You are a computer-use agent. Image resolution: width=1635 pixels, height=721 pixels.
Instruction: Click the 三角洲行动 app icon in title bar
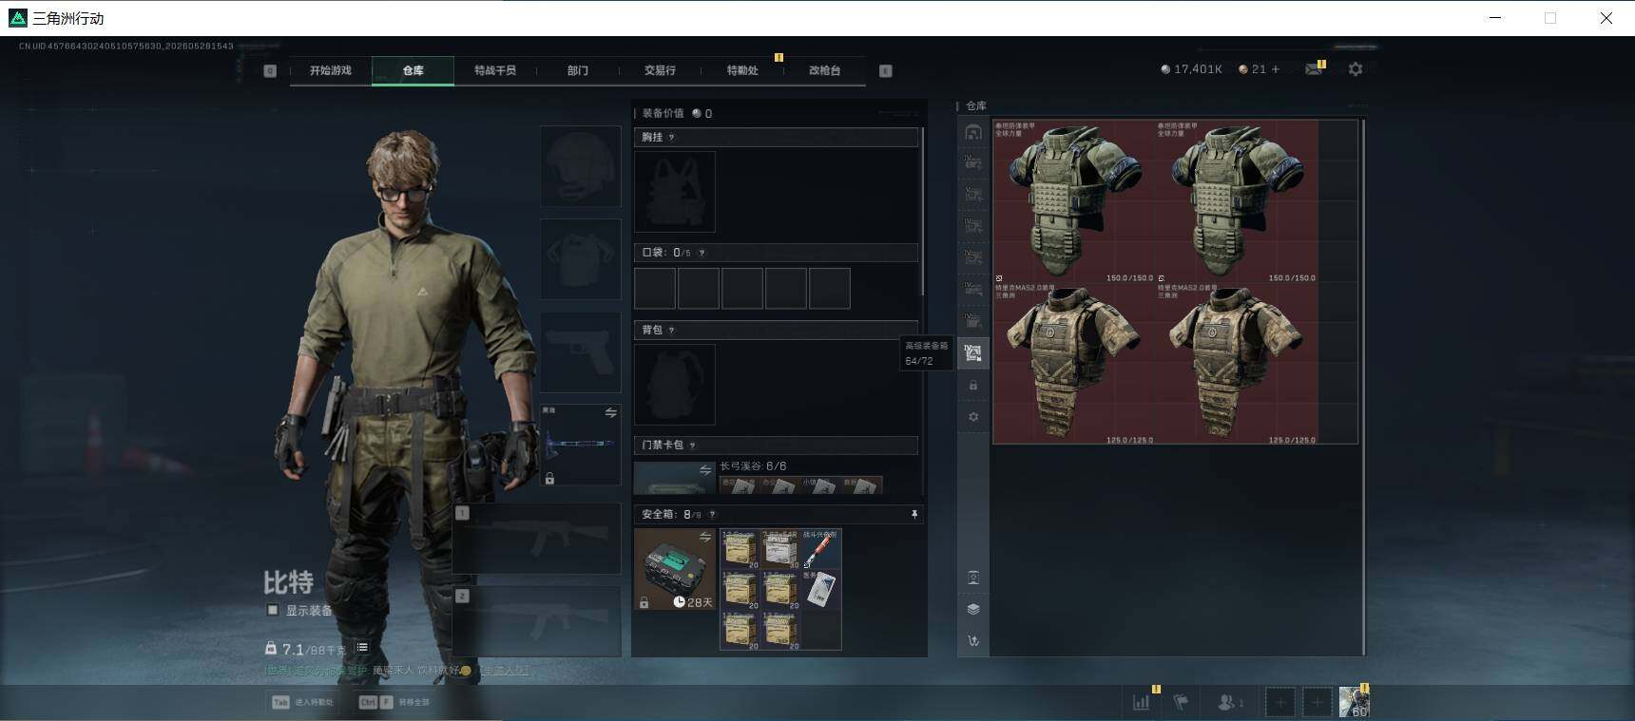click(17, 18)
